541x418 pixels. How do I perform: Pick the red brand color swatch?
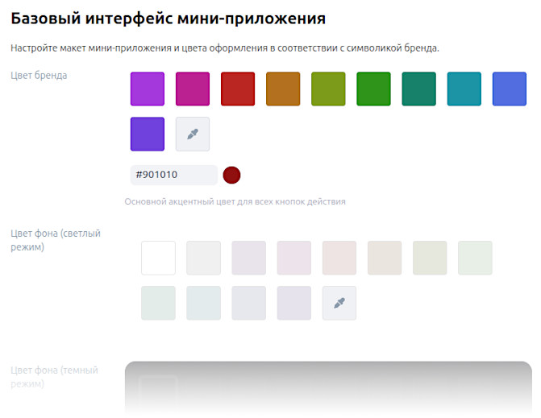tap(238, 89)
